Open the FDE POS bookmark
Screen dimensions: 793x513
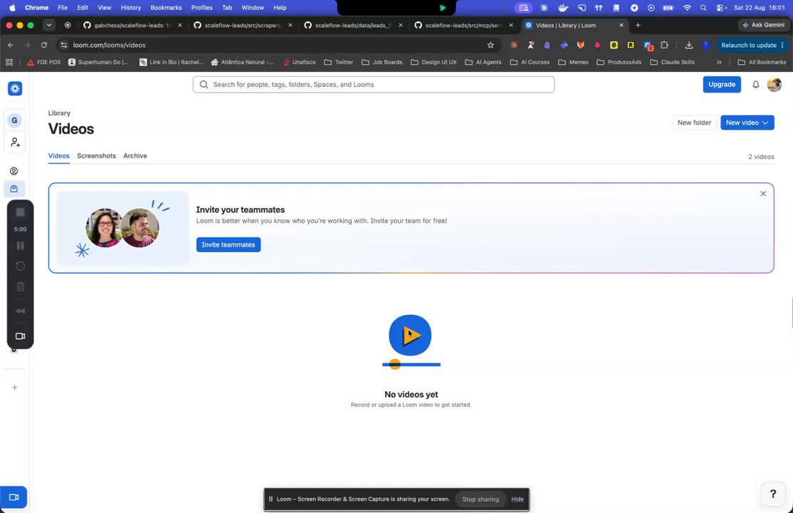[43, 62]
